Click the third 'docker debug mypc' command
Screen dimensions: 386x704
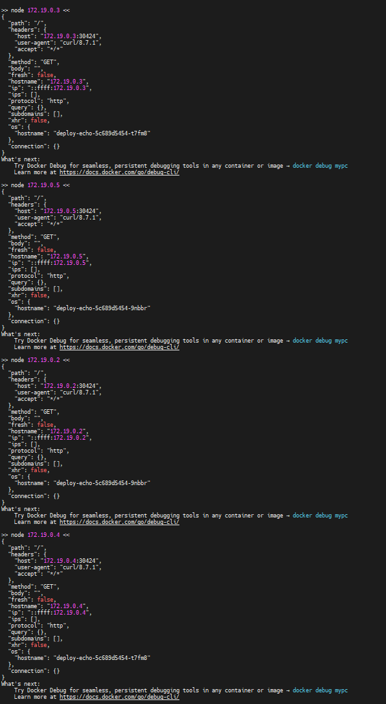tap(320, 516)
